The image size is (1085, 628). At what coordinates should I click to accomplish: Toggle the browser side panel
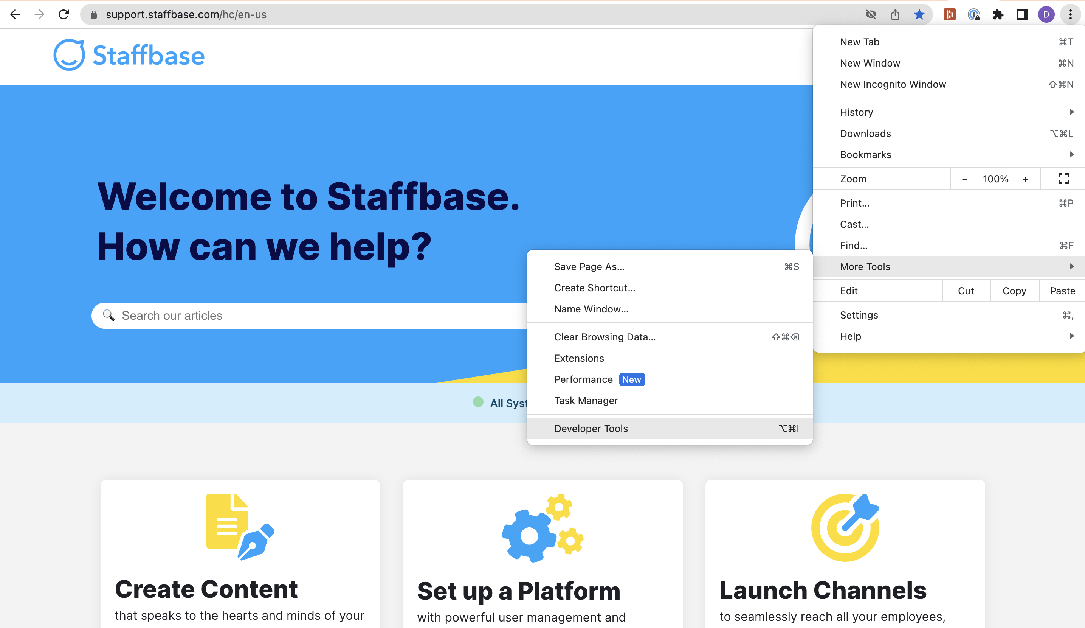click(x=1022, y=15)
